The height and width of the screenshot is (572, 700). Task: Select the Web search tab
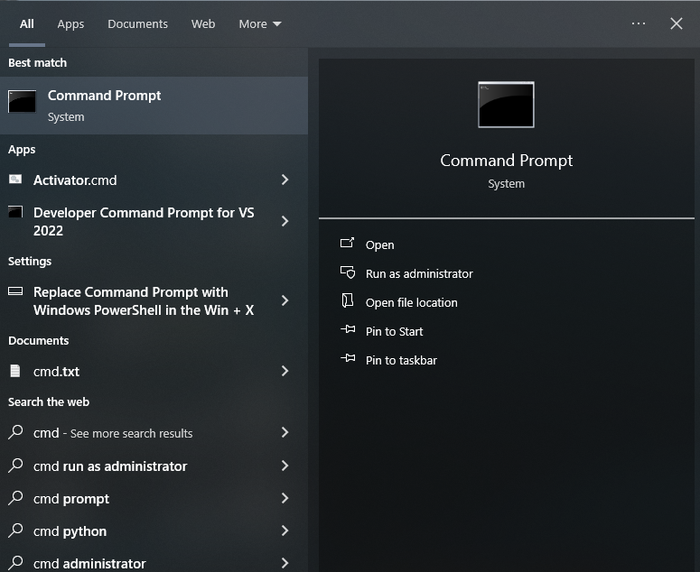tap(203, 24)
